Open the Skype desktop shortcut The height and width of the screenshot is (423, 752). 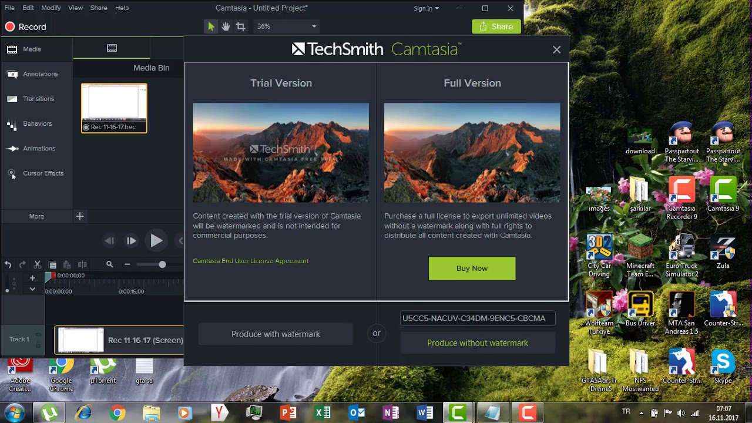[x=723, y=367]
